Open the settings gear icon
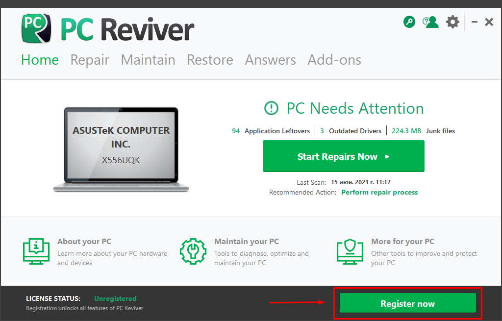502x321 pixels. pyautogui.click(x=452, y=22)
